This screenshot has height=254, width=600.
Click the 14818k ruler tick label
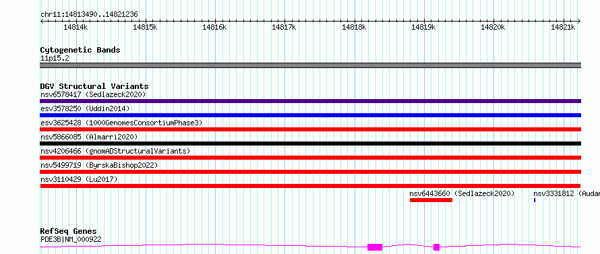[354, 27]
